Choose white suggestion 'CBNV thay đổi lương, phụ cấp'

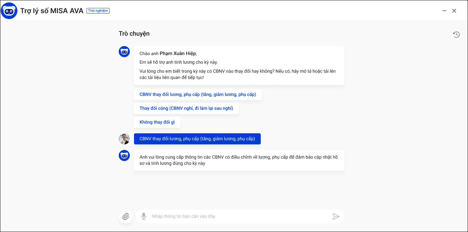pyautogui.click(x=198, y=95)
